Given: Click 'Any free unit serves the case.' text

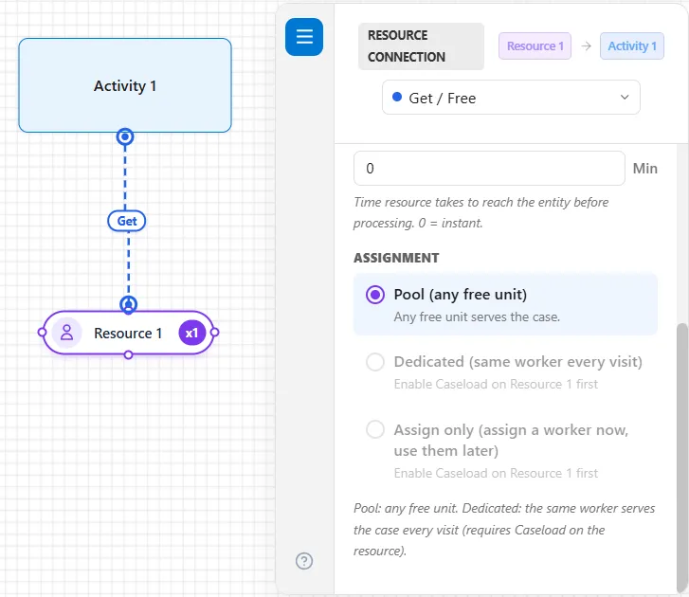Looking at the screenshot, I should [x=477, y=317].
